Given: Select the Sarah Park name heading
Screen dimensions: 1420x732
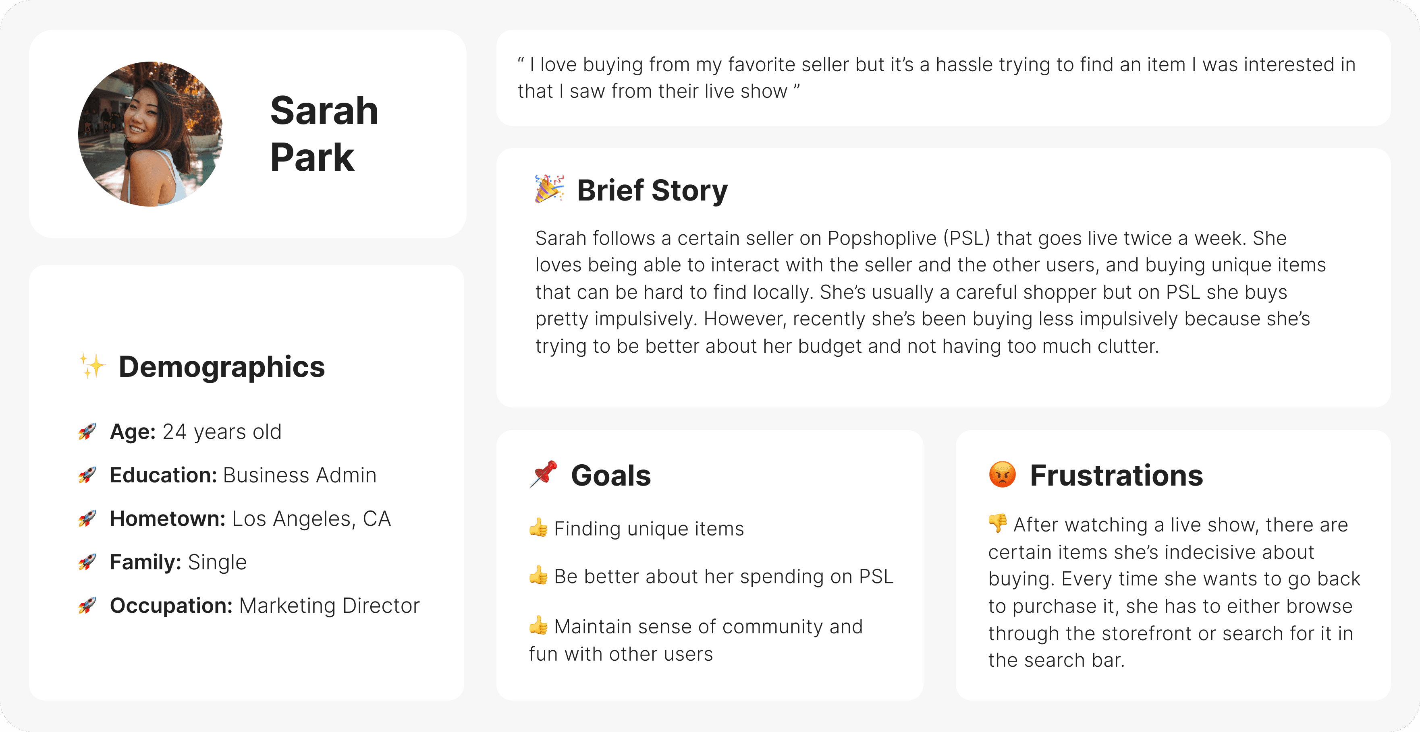Looking at the screenshot, I should click(324, 134).
